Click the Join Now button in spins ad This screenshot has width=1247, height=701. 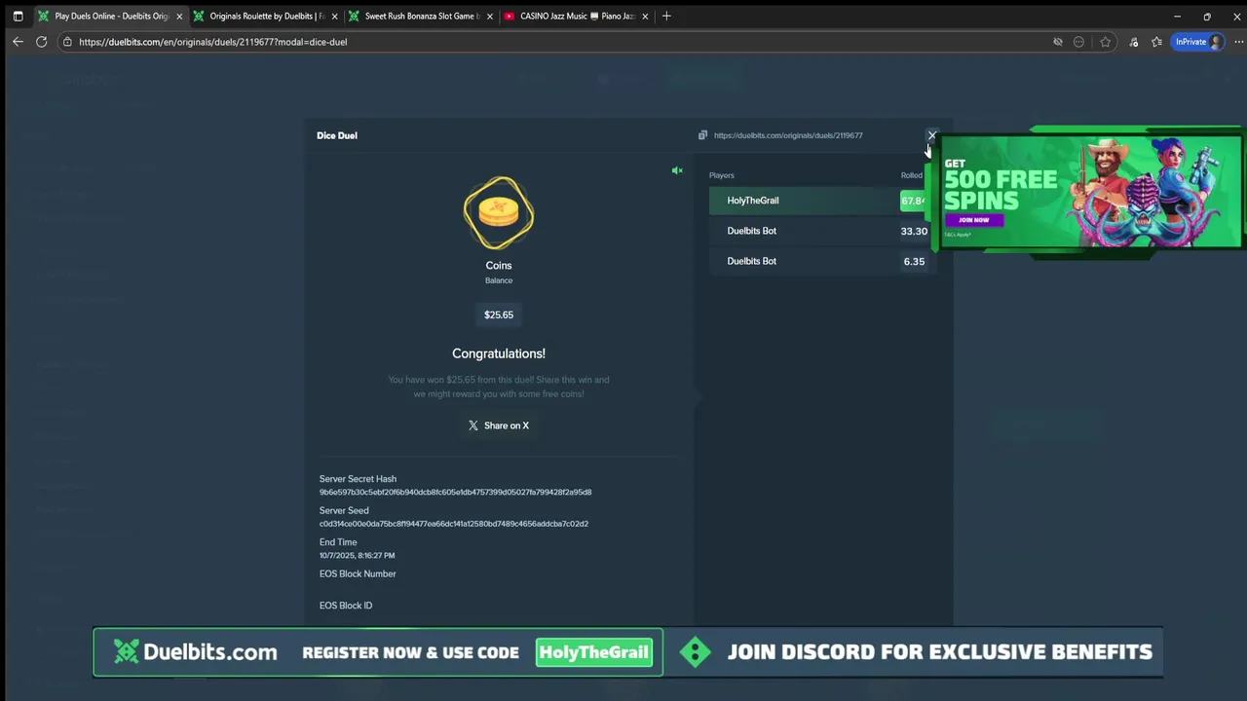tap(973, 220)
